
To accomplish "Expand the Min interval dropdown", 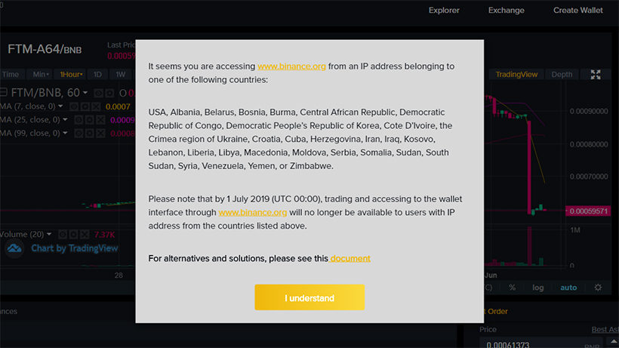I will [x=40, y=75].
